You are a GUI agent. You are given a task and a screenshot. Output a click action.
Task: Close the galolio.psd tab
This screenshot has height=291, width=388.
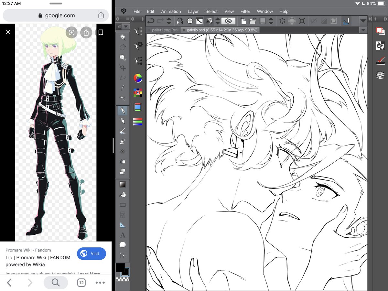coord(184,30)
